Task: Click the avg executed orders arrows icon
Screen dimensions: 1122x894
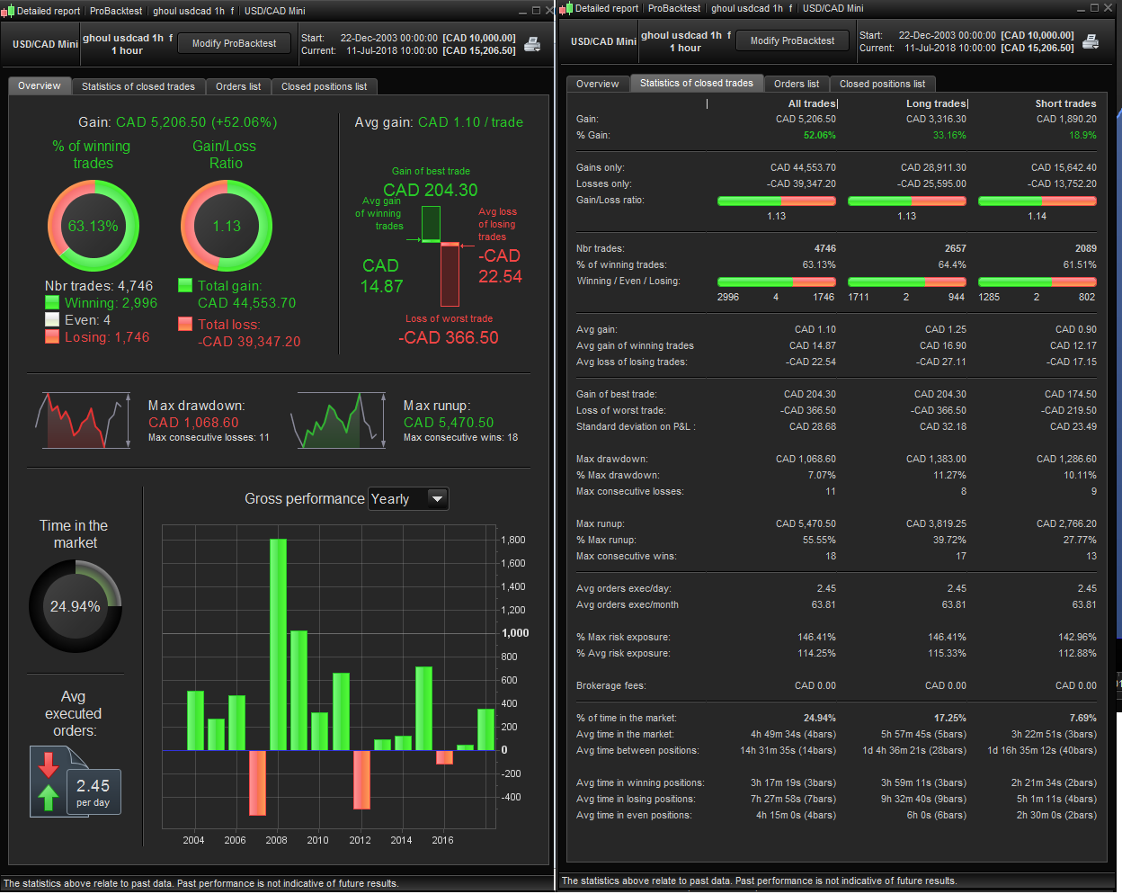Action: (49, 781)
